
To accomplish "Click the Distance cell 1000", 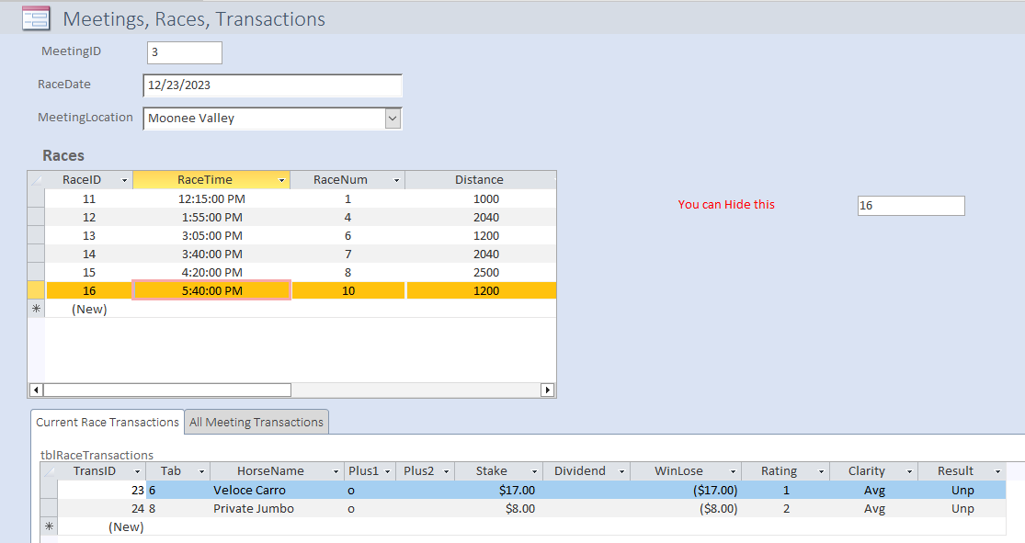I will coord(481,198).
